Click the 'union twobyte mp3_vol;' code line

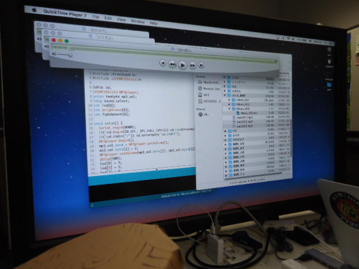click(x=115, y=96)
